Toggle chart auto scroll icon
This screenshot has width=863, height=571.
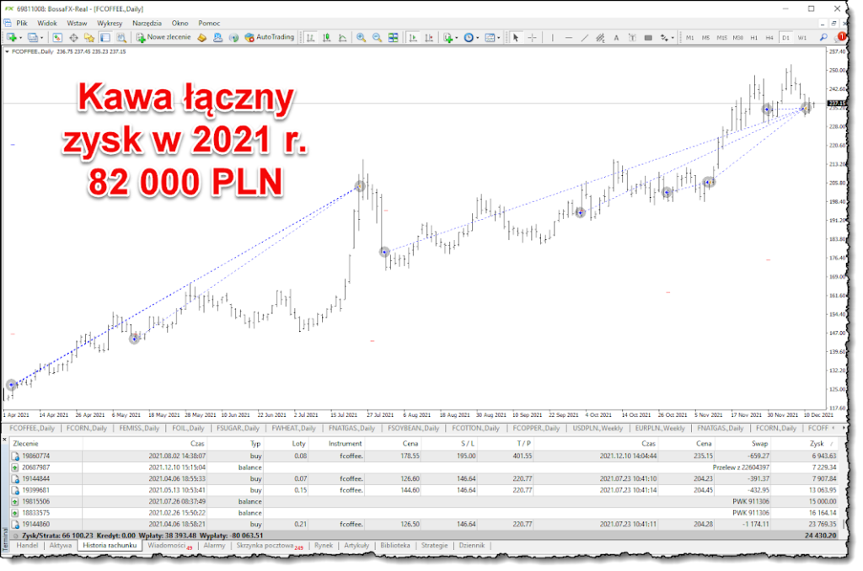click(x=413, y=37)
